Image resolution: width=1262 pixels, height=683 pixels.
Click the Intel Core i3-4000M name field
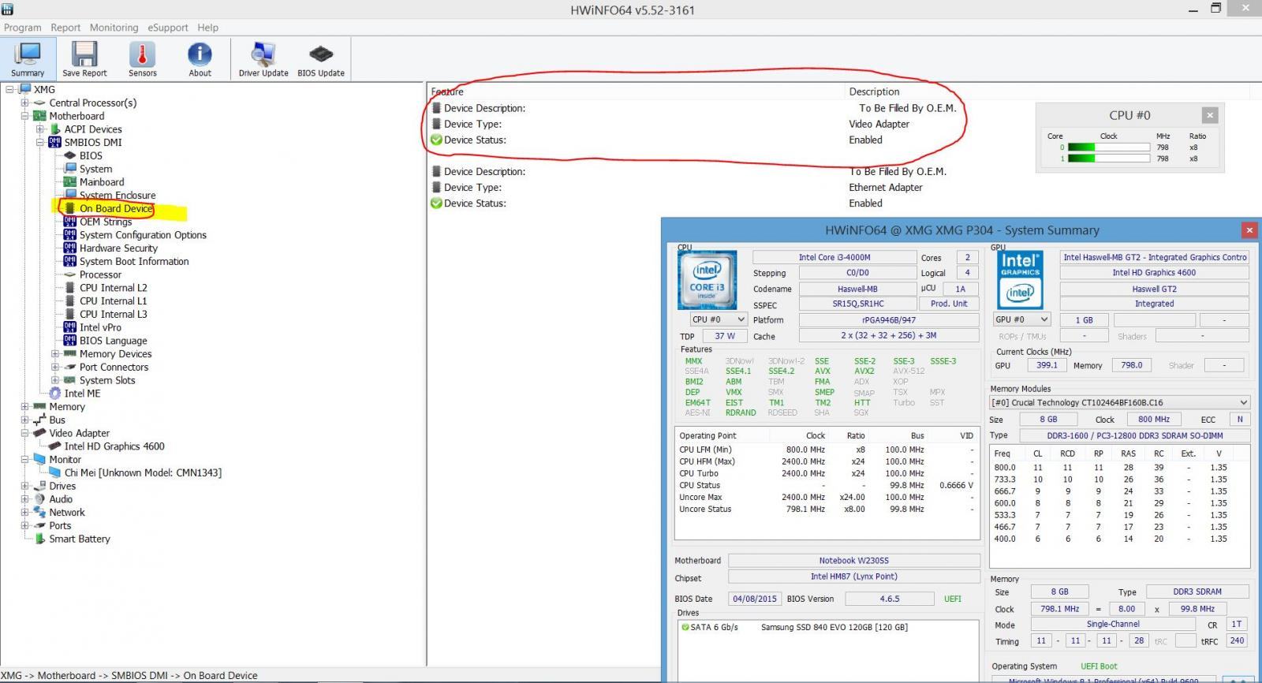click(834, 257)
